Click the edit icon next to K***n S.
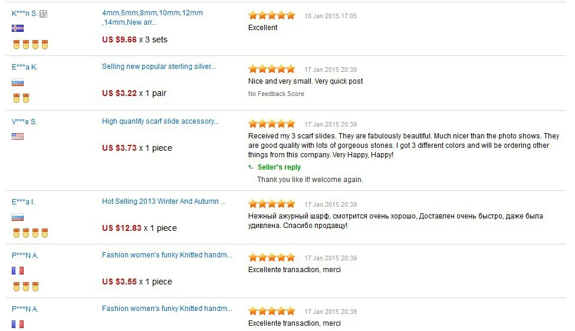This screenshot has width=575, height=331. point(43,14)
